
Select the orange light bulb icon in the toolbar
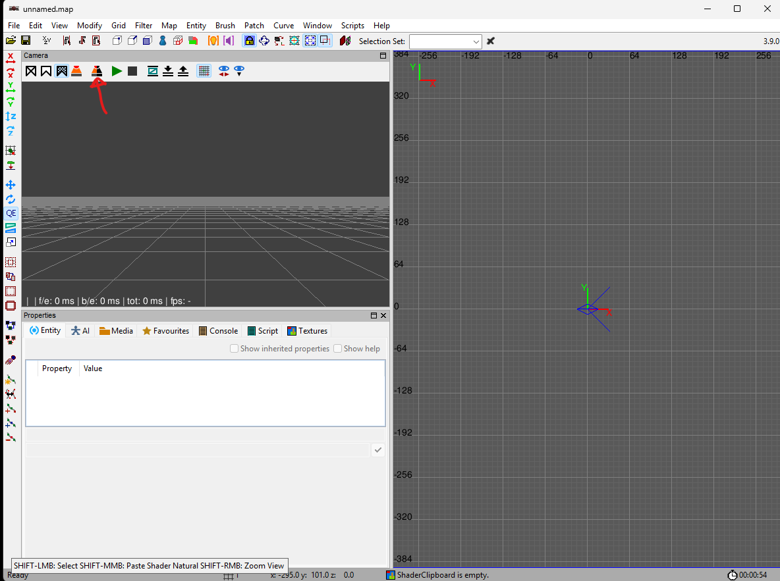click(x=213, y=41)
